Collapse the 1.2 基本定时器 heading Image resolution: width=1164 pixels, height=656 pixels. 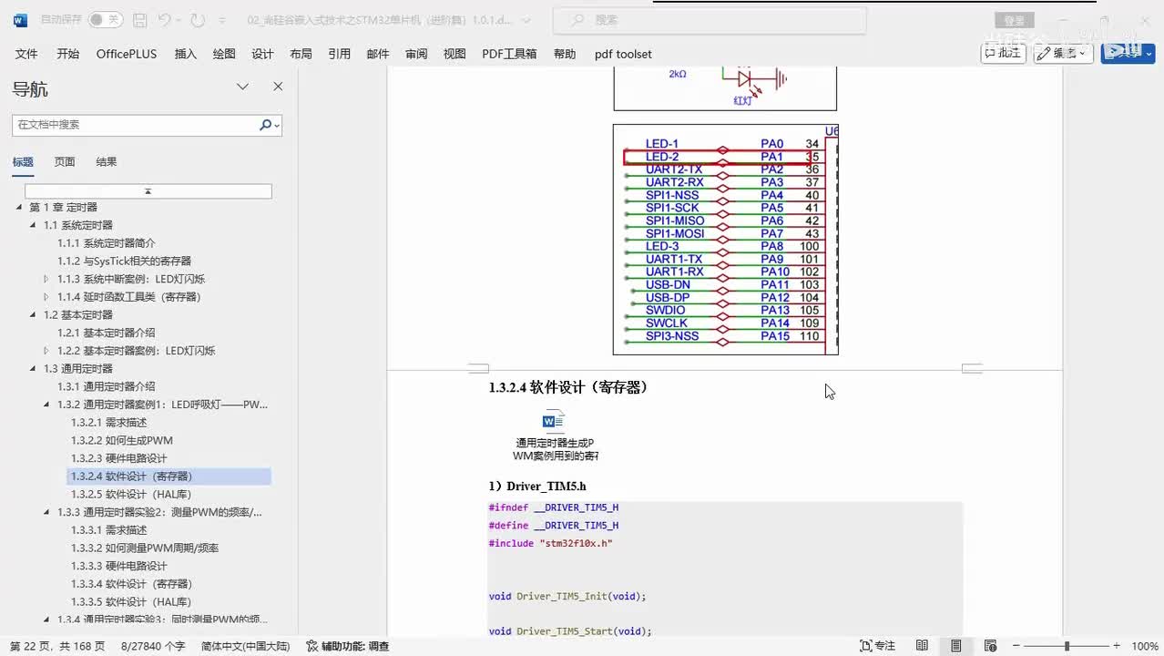click(34, 314)
